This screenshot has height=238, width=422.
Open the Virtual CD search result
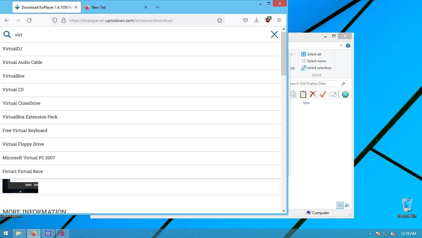pyautogui.click(x=140, y=90)
